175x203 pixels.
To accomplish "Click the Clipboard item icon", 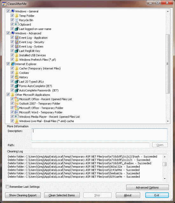I will coord(17,24).
